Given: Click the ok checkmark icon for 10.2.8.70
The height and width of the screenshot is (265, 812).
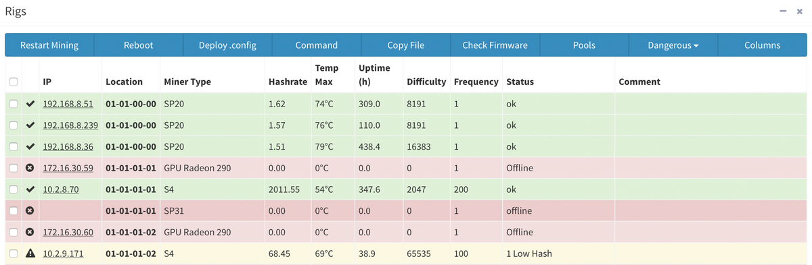Looking at the screenshot, I should coord(30,189).
